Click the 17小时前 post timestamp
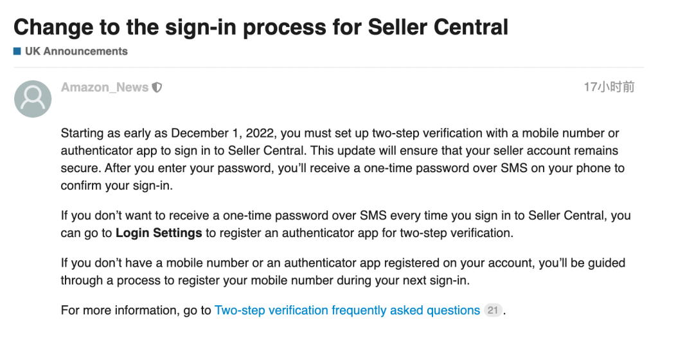Viewport: 694px width, 356px height. point(609,87)
